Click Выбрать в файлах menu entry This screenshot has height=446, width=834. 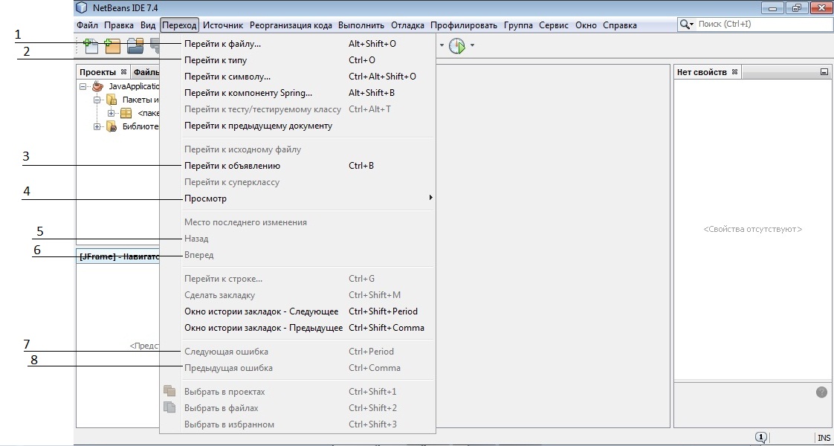coord(297,408)
